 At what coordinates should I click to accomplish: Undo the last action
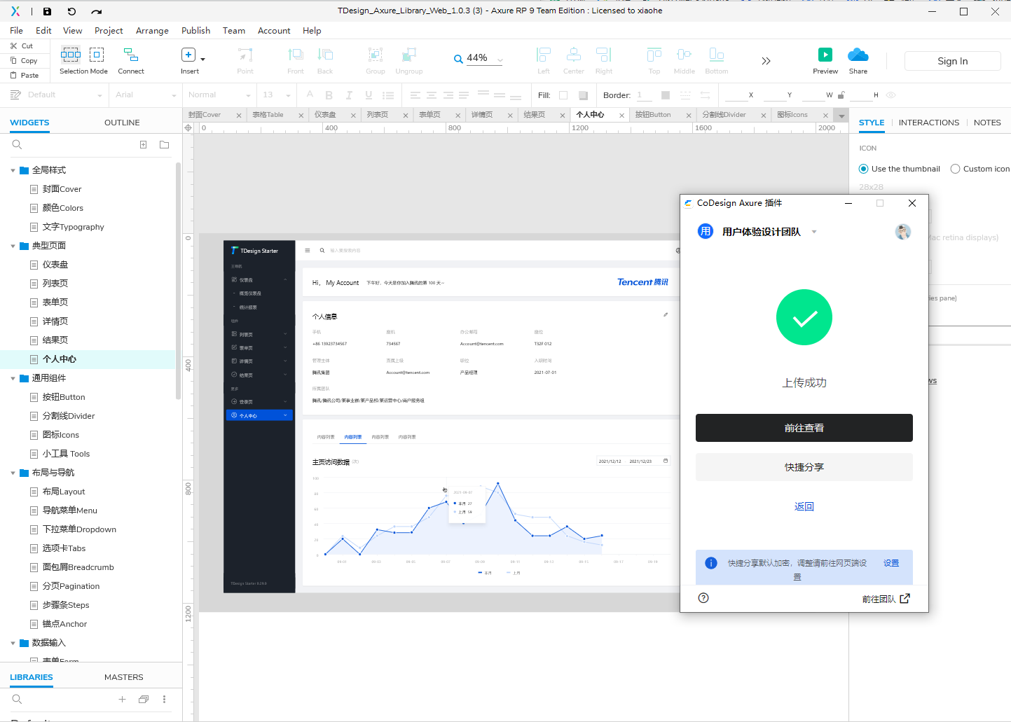click(71, 11)
